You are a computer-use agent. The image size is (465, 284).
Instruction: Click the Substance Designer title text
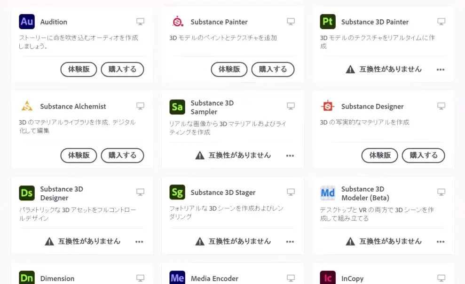click(x=372, y=107)
